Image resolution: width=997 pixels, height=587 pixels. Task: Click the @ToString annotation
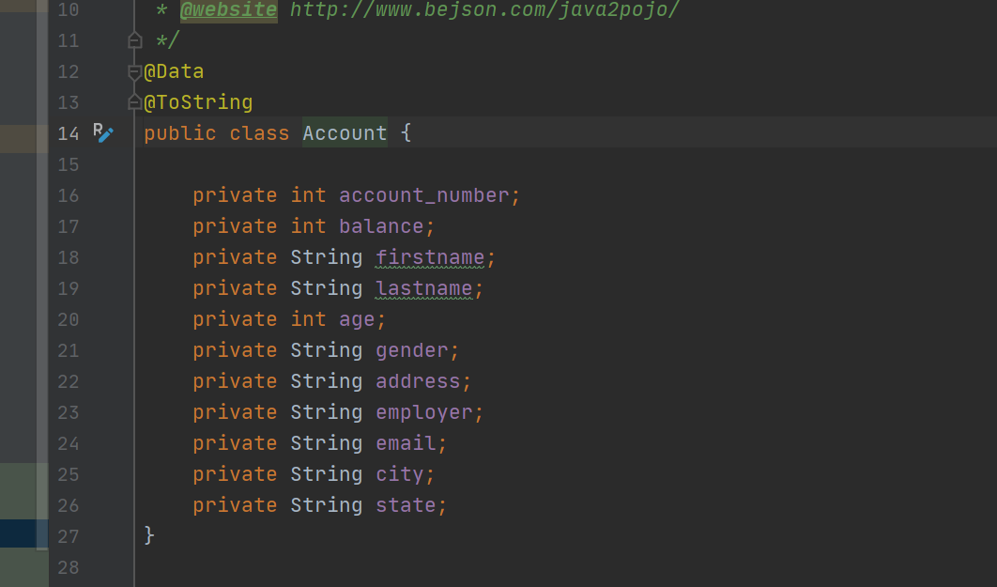(198, 102)
